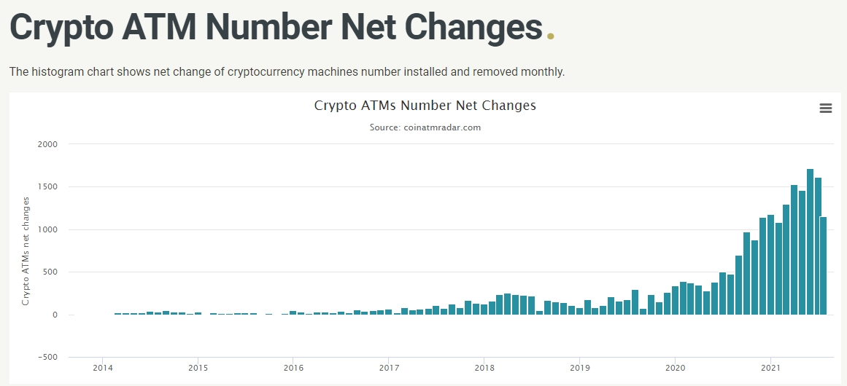Click the 1000 y-axis value label

(47, 230)
